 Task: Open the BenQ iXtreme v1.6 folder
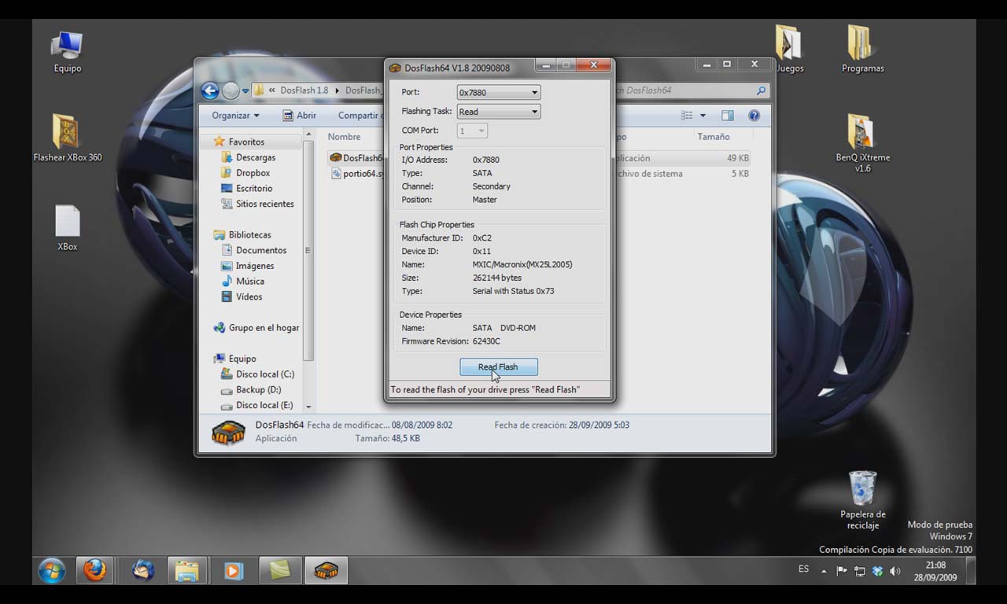(x=862, y=144)
